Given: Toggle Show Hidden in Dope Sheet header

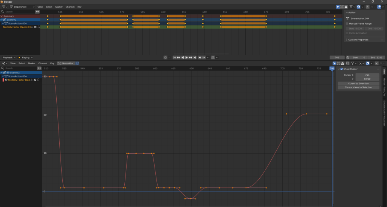Looking at the screenshot, I should 342,7.
